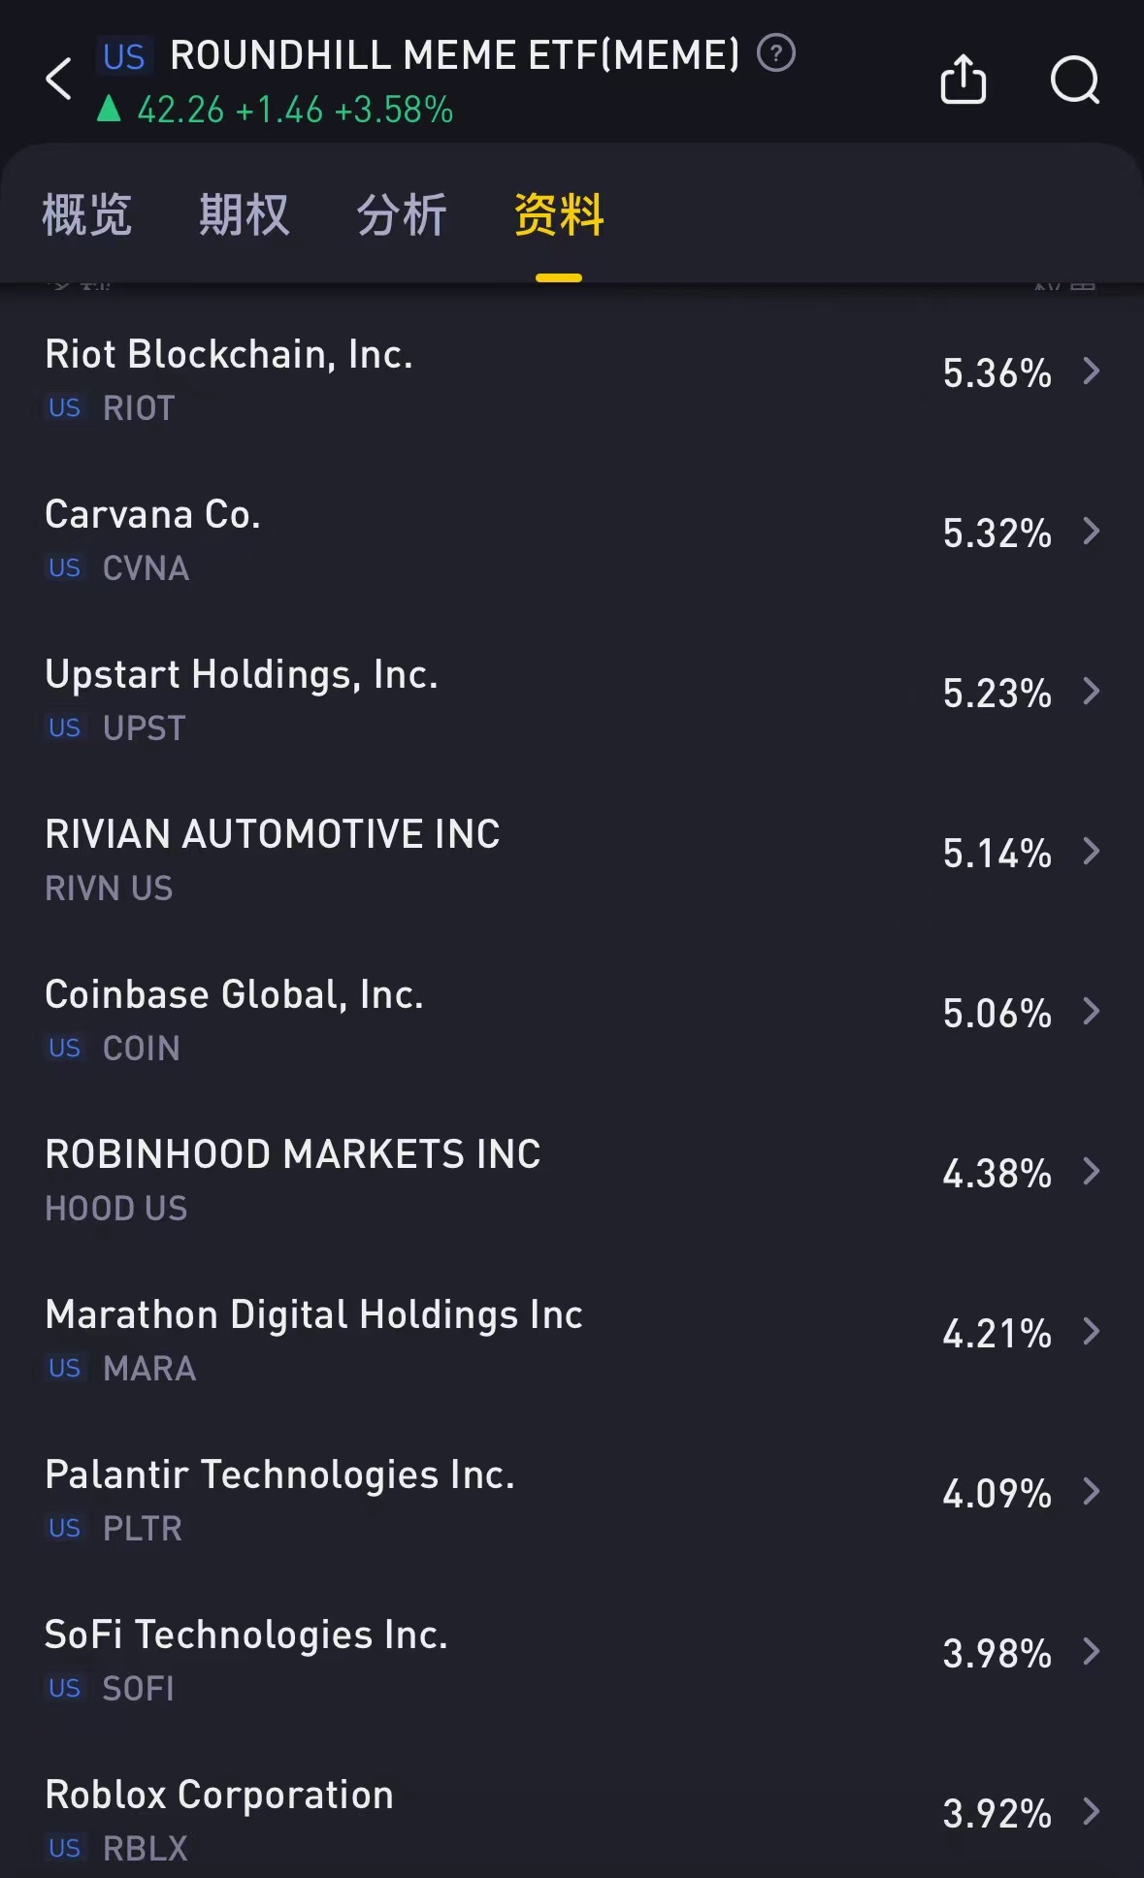Select the 资料 tab

(x=559, y=214)
